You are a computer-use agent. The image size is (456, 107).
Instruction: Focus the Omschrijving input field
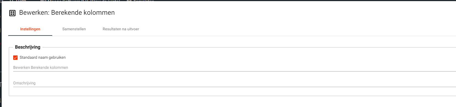pos(234,83)
